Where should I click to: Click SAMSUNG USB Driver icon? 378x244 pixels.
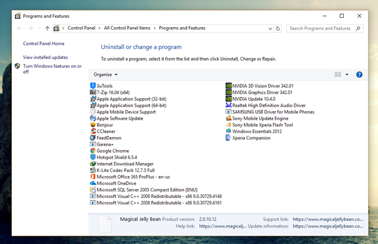229,111
